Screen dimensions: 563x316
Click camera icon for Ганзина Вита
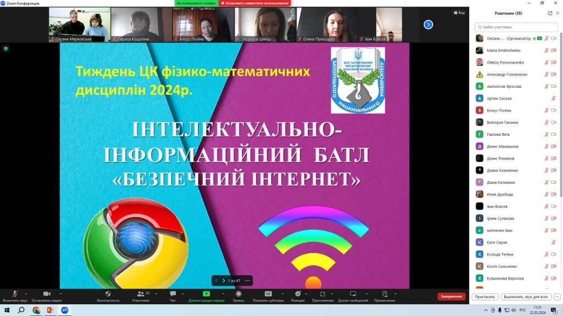[554, 134]
